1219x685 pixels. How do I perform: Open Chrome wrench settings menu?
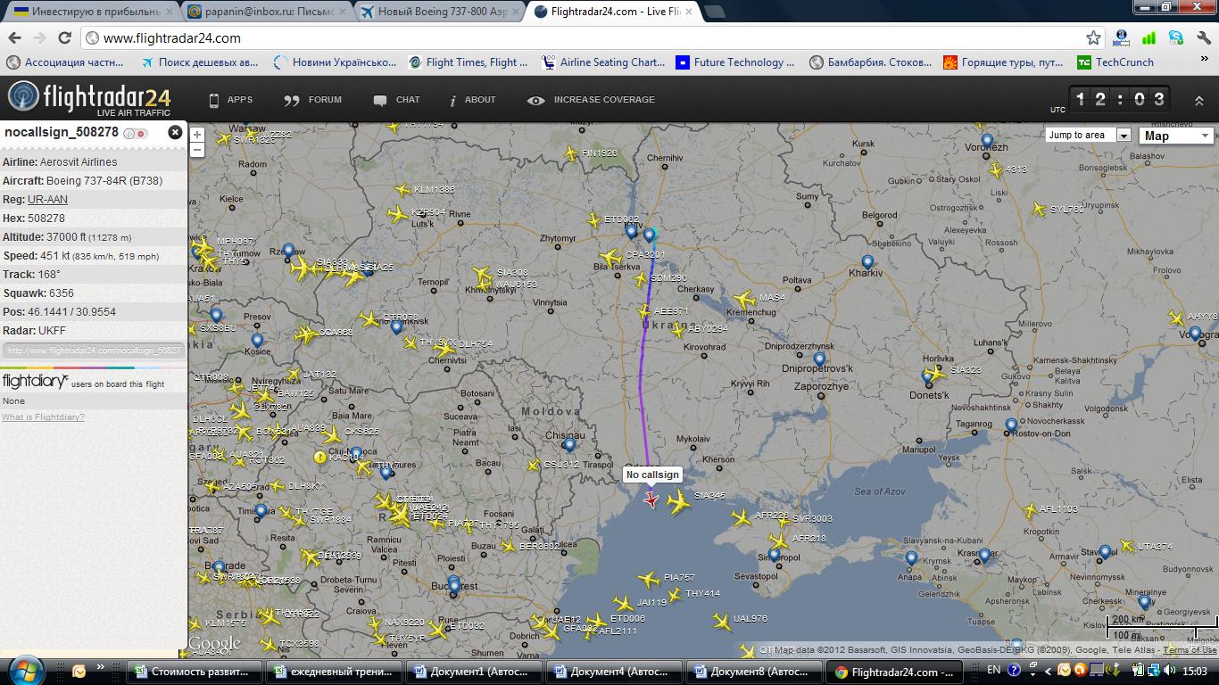1204,37
